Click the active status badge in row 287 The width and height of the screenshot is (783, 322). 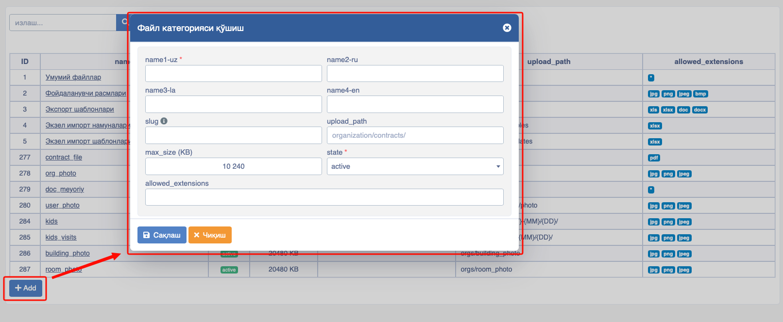[x=229, y=270]
